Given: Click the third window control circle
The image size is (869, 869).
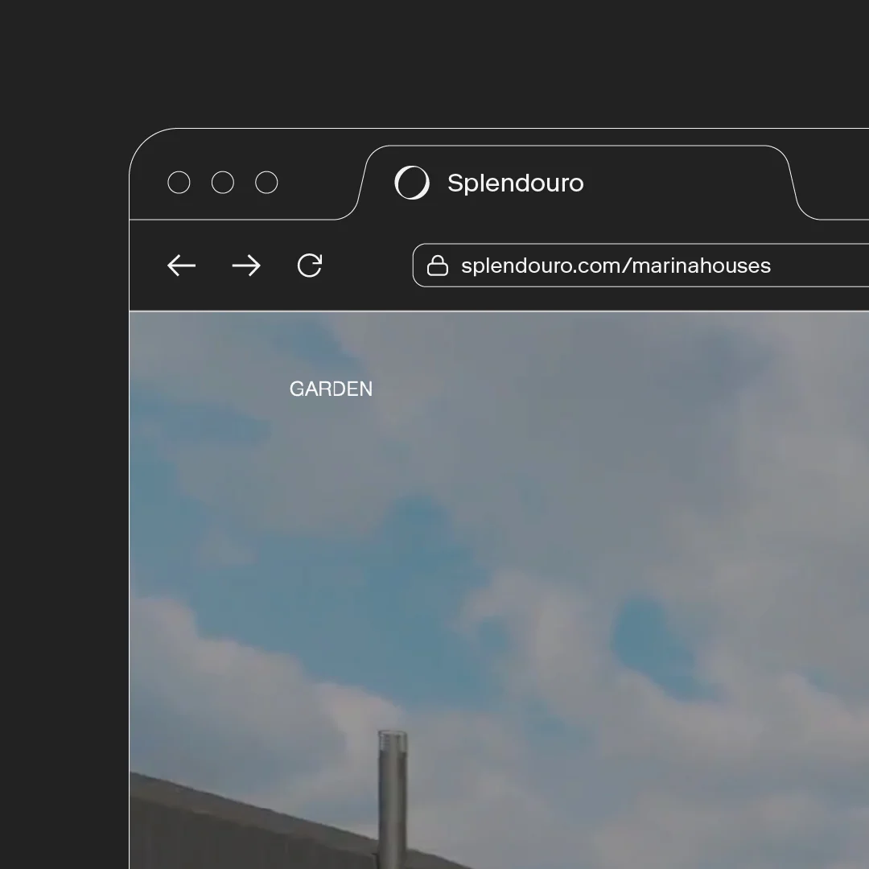Looking at the screenshot, I should (x=266, y=183).
